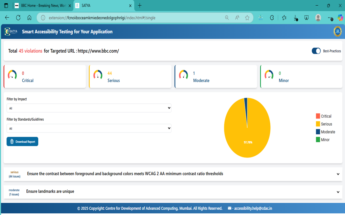Viewport: 345px width, 215px height.
Task: Toggle Serious in chart legend
Action: tap(324, 124)
